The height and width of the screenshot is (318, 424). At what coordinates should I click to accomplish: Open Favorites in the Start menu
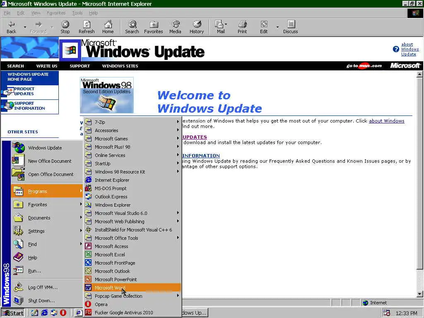click(47, 205)
